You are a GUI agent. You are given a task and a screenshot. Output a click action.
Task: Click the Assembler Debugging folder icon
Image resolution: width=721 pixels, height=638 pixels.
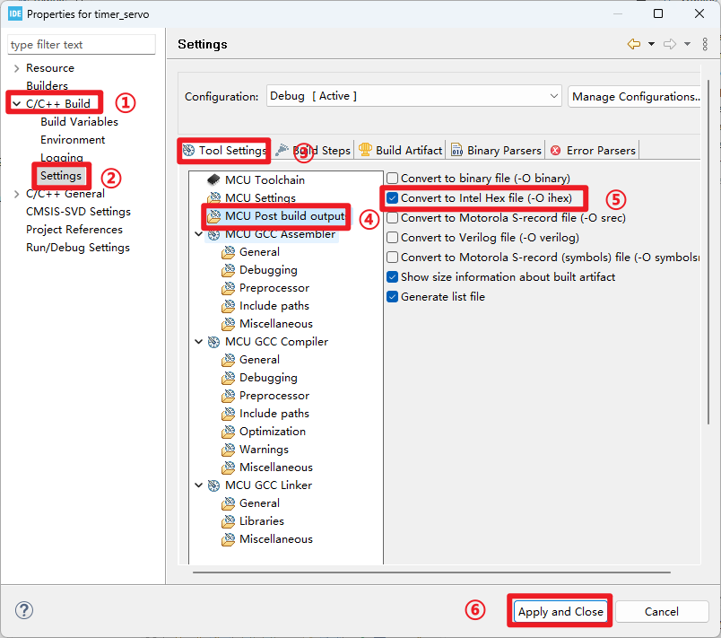(228, 270)
